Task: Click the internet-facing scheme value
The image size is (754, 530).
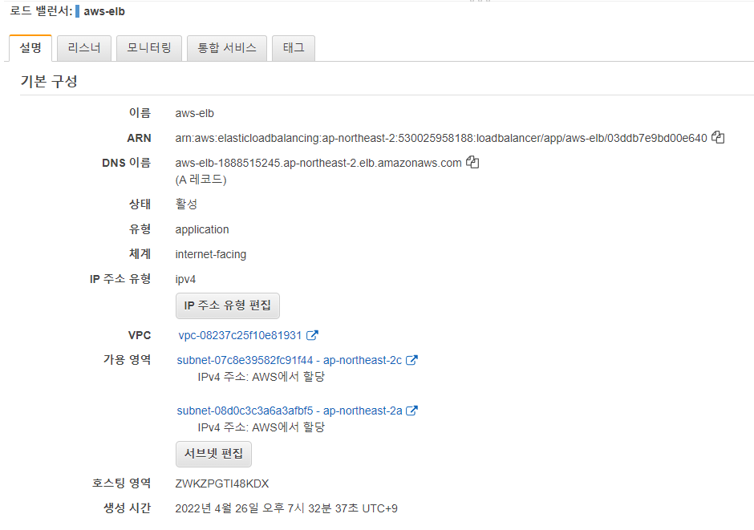Action: [x=211, y=255]
